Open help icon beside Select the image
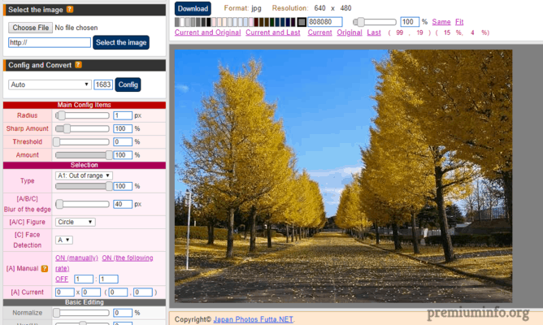 tap(70, 10)
